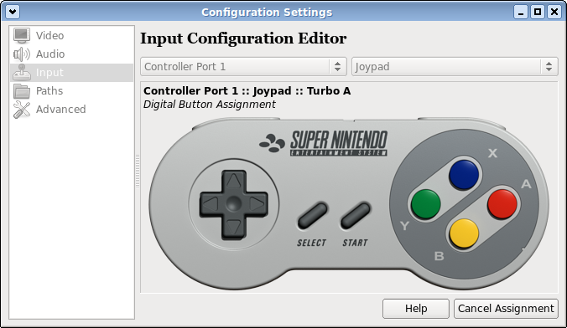Open the Audio speaker icon settings
Image resolution: width=567 pixels, height=328 pixels.
tap(22, 54)
